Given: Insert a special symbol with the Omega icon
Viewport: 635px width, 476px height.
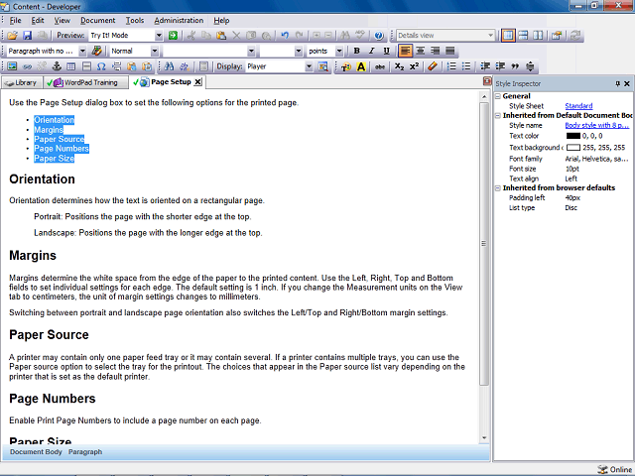Looking at the screenshot, I should tap(101, 66).
